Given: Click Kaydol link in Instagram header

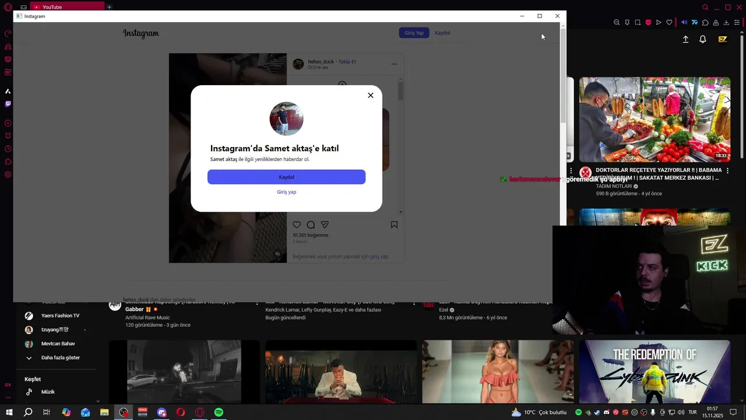Looking at the screenshot, I should [442, 33].
